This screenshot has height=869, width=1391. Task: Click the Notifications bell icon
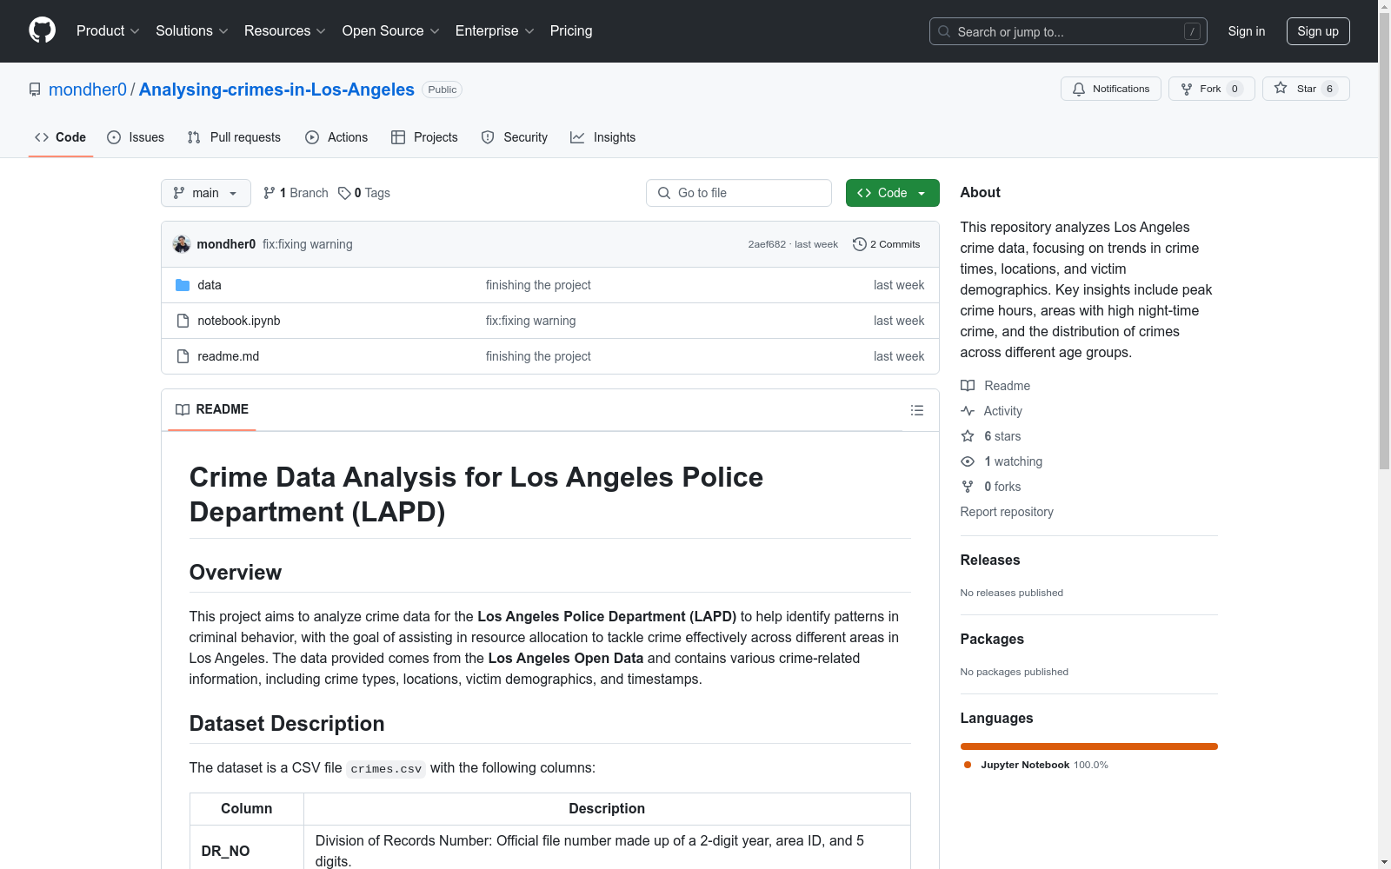pos(1079,89)
